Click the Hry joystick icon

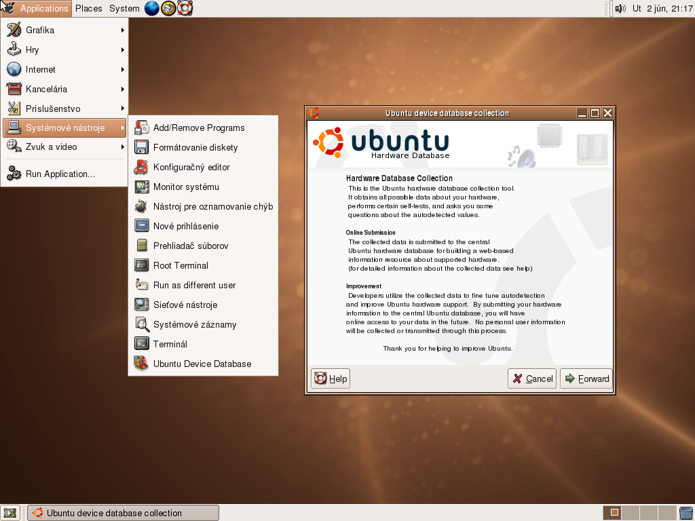14,50
